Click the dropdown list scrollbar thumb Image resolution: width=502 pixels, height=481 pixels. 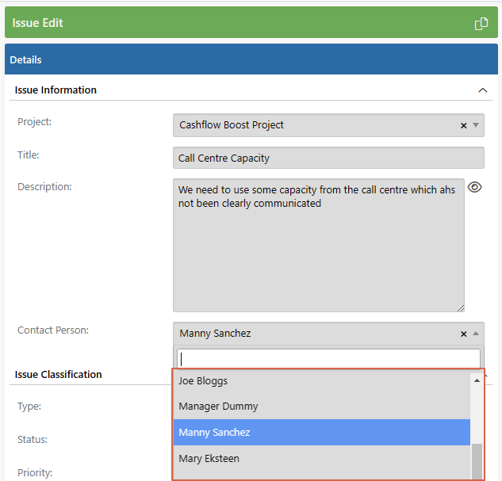(477, 461)
